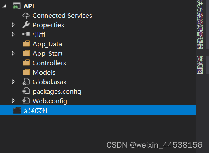Select the App_Data folder icon

click(26, 44)
